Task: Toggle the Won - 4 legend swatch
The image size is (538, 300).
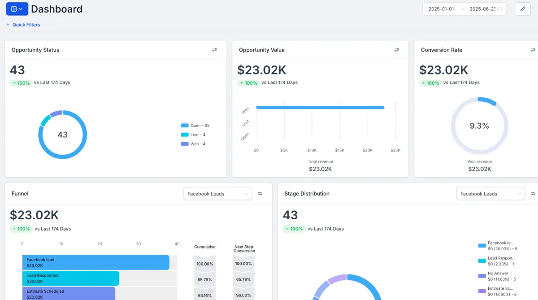Action: 185,144
